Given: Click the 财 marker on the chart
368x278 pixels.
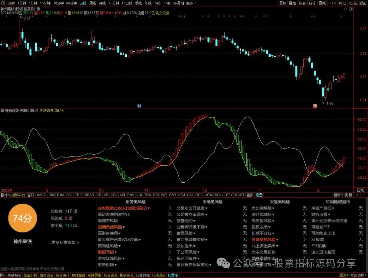Looking at the screenshot, I should click(139, 106).
